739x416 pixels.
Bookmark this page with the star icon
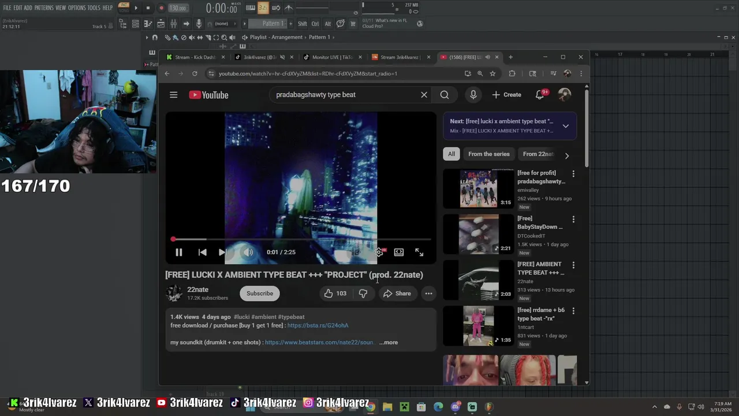coord(492,73)
